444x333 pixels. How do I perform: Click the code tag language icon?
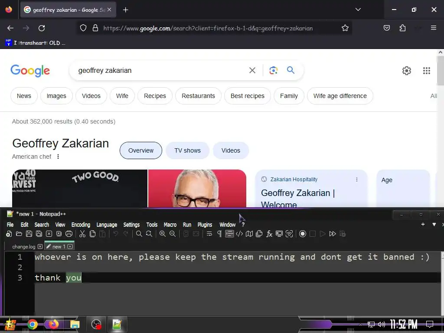[239, 234]
